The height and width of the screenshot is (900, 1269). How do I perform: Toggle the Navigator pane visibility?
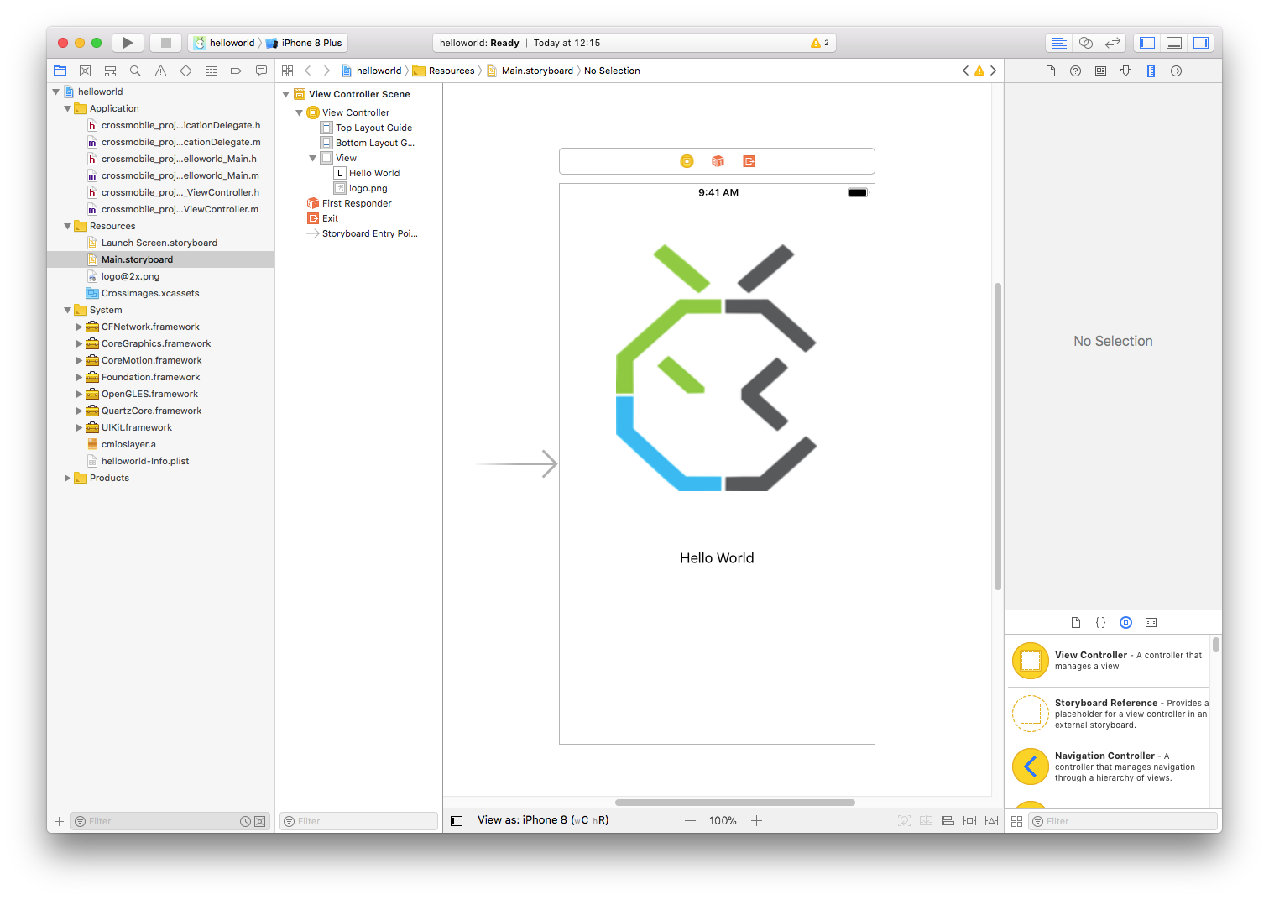tap(1147, 43)
